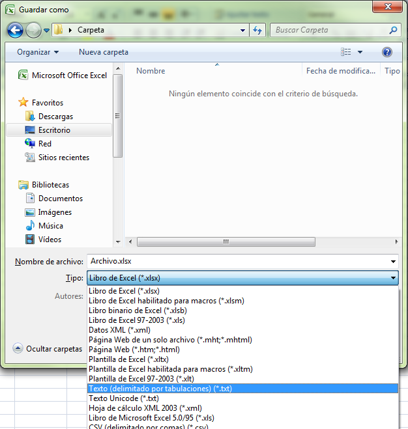Image resolution: width=408 pixels, height=429 pixels.
Task: Click the back navigation arrow icon
Action: (x=16, y=30)
